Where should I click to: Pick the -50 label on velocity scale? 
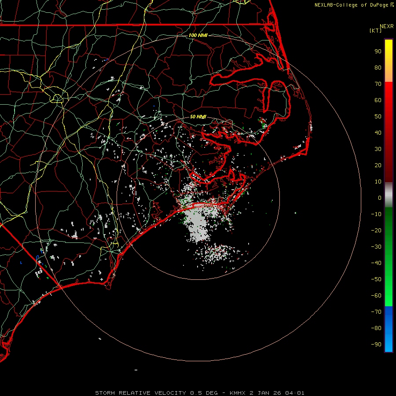(376, 279)
